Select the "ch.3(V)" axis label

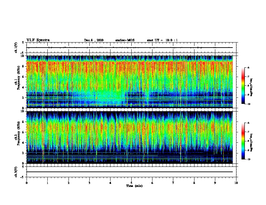tap(16, 172)
